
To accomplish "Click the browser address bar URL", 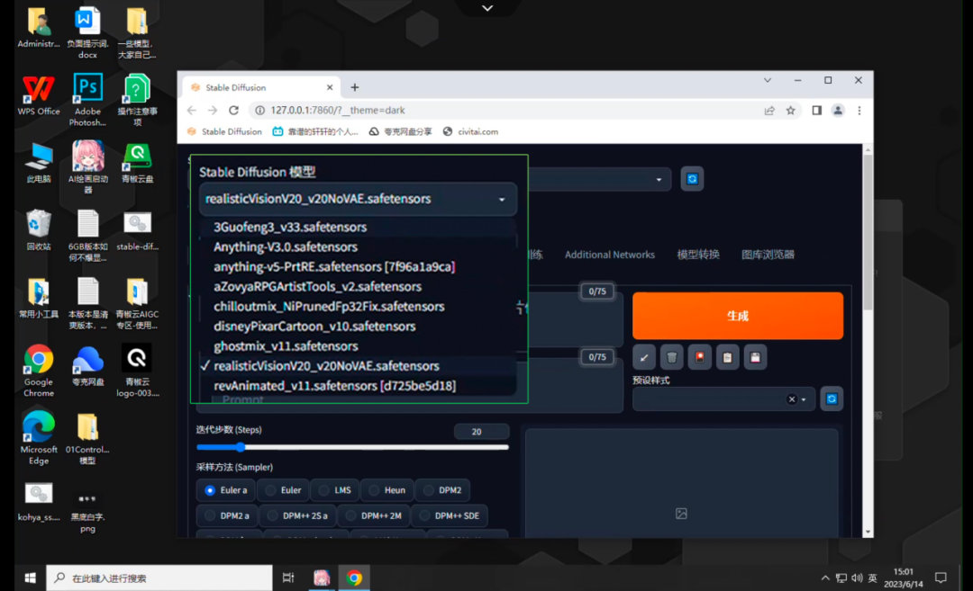I will click(x=338, y=111).
